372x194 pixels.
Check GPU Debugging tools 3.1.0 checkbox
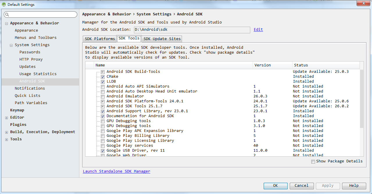pos(103,126)
